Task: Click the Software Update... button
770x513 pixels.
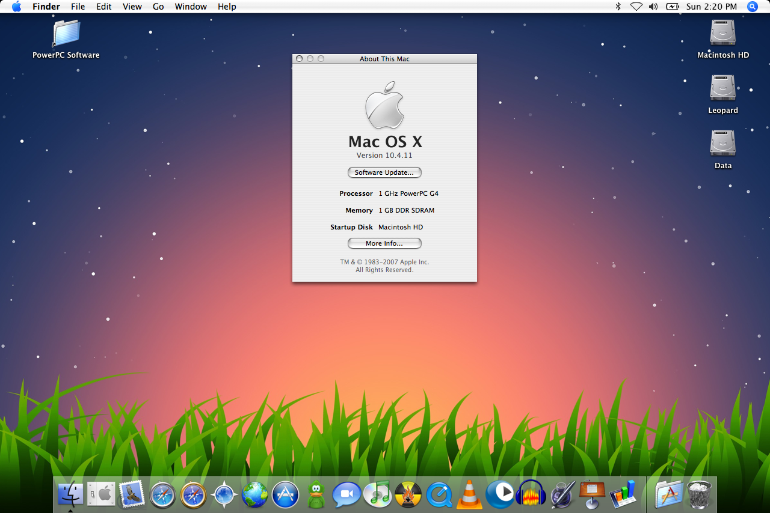Action: (x=384, y=172)
